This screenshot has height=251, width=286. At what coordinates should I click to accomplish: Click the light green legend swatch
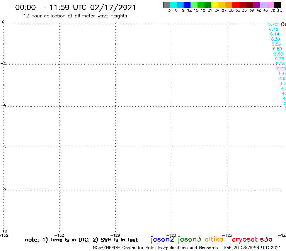click(194, 5)
